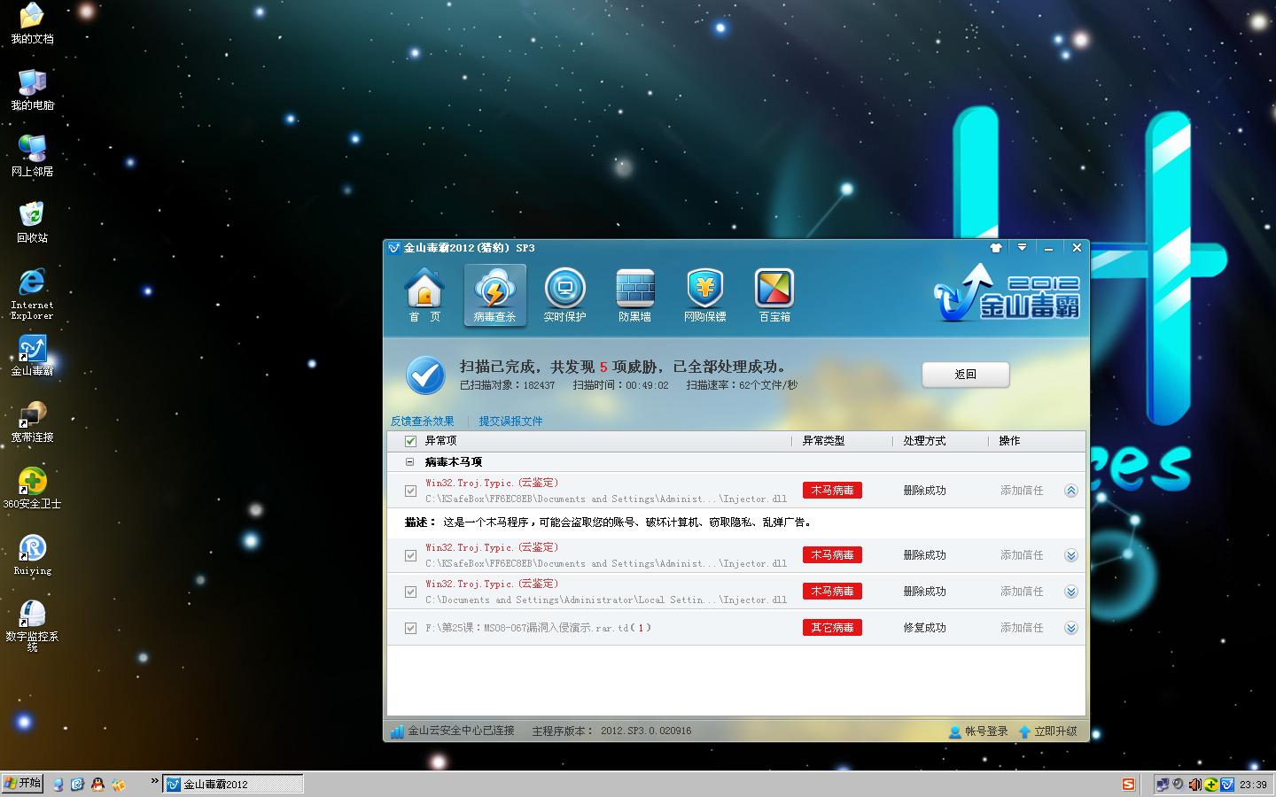This screenshot has width=1276, height=797.
Task: Change the skin via the shirt icon
Action: click(996, 247)
